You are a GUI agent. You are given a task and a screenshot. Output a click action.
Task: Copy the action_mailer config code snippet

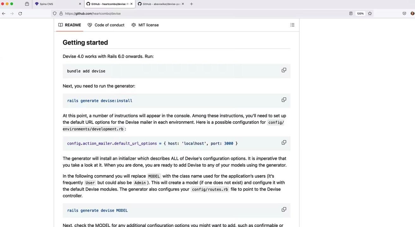coord(284,142)
